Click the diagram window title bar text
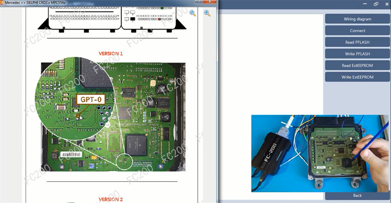391x203 pixels. 35,3
